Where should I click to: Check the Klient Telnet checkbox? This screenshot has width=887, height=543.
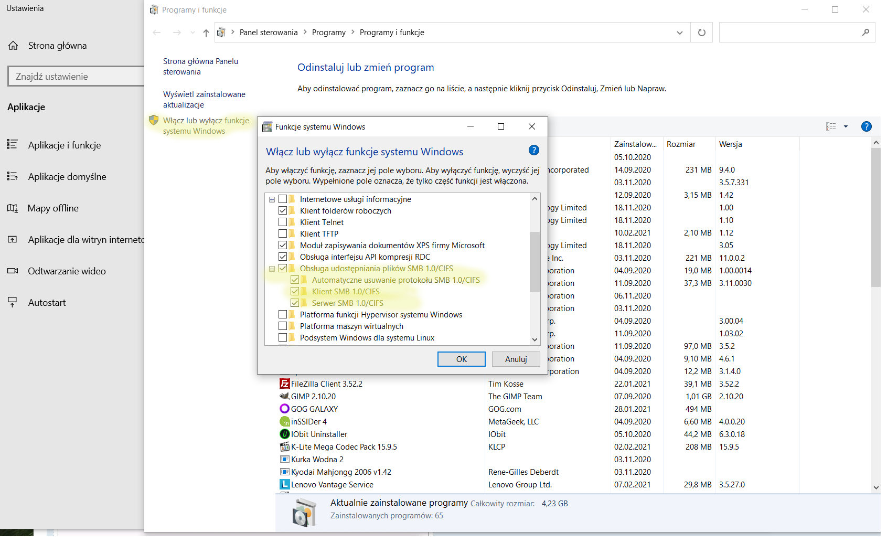click(283, 222)
